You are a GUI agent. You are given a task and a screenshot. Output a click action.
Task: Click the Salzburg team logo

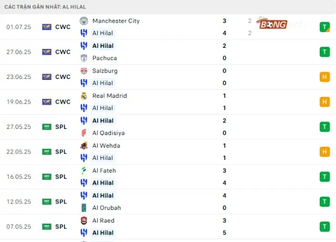click(83, 71)
